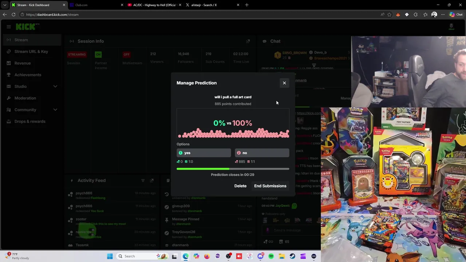Pop out the Activity Feed panel
This screenshot has width=466, height=262.
[151, 180]
